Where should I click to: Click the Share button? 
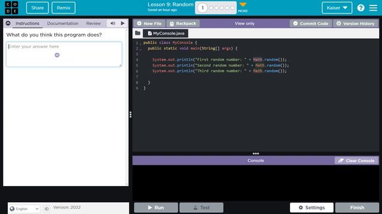pos(37,8)
